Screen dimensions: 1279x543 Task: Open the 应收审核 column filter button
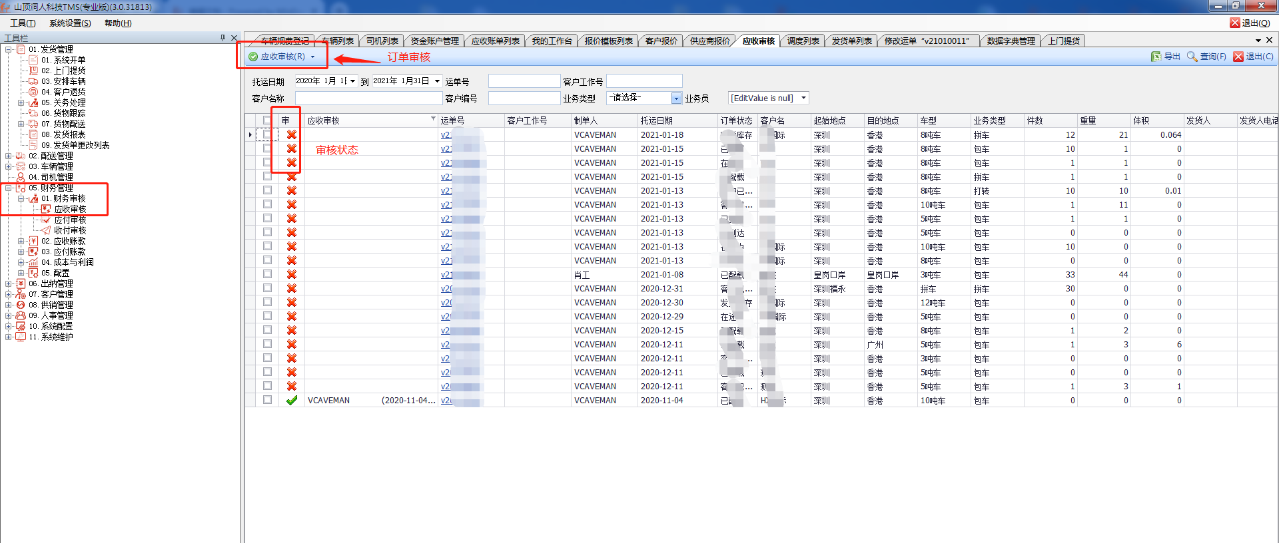[x=433, y=119]
